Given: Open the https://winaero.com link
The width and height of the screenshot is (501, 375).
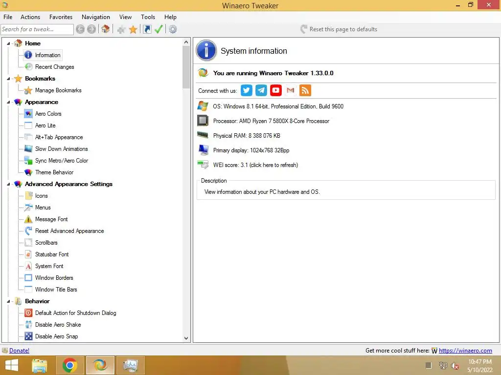Looking at the screenshot, I should pyautogui.click(x=465, y=351).
